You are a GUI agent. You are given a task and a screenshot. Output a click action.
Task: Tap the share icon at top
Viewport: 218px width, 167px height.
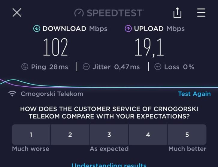click(177, 13)
